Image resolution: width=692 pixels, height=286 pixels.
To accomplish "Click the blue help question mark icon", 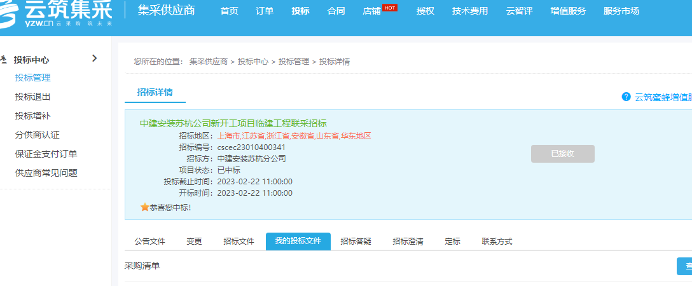I will tap(626, 97).
